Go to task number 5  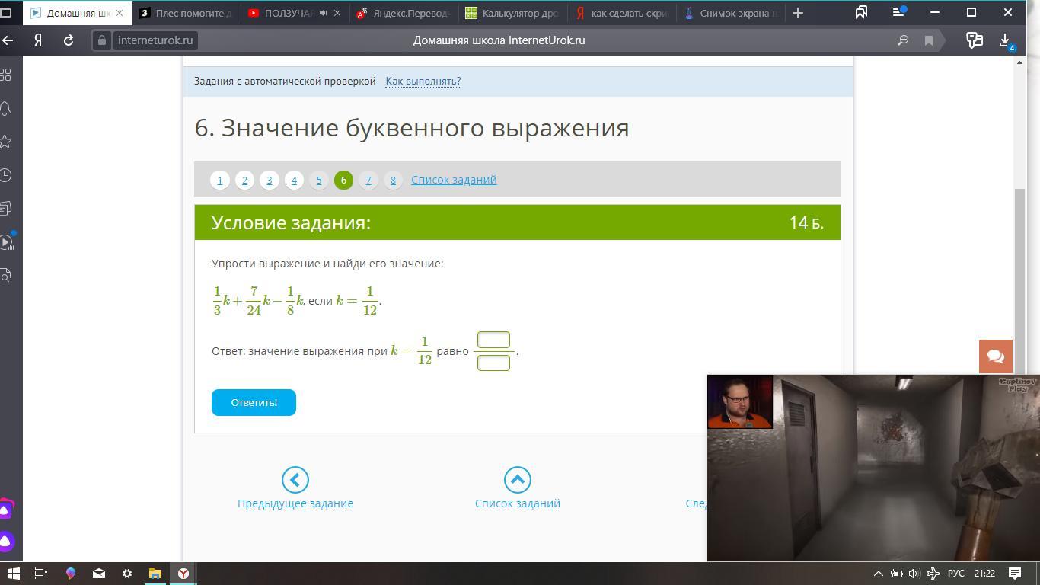click(x=319, y=180)
